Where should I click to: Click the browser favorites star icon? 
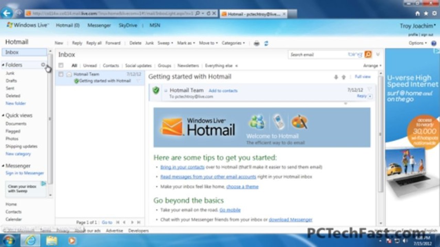[426, 13]
